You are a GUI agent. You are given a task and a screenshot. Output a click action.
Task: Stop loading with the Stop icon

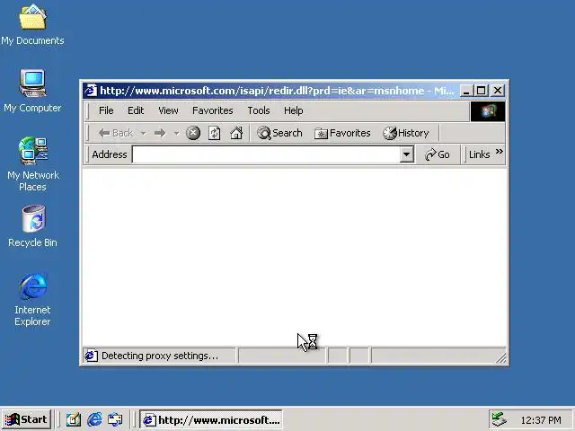point(193,133)
